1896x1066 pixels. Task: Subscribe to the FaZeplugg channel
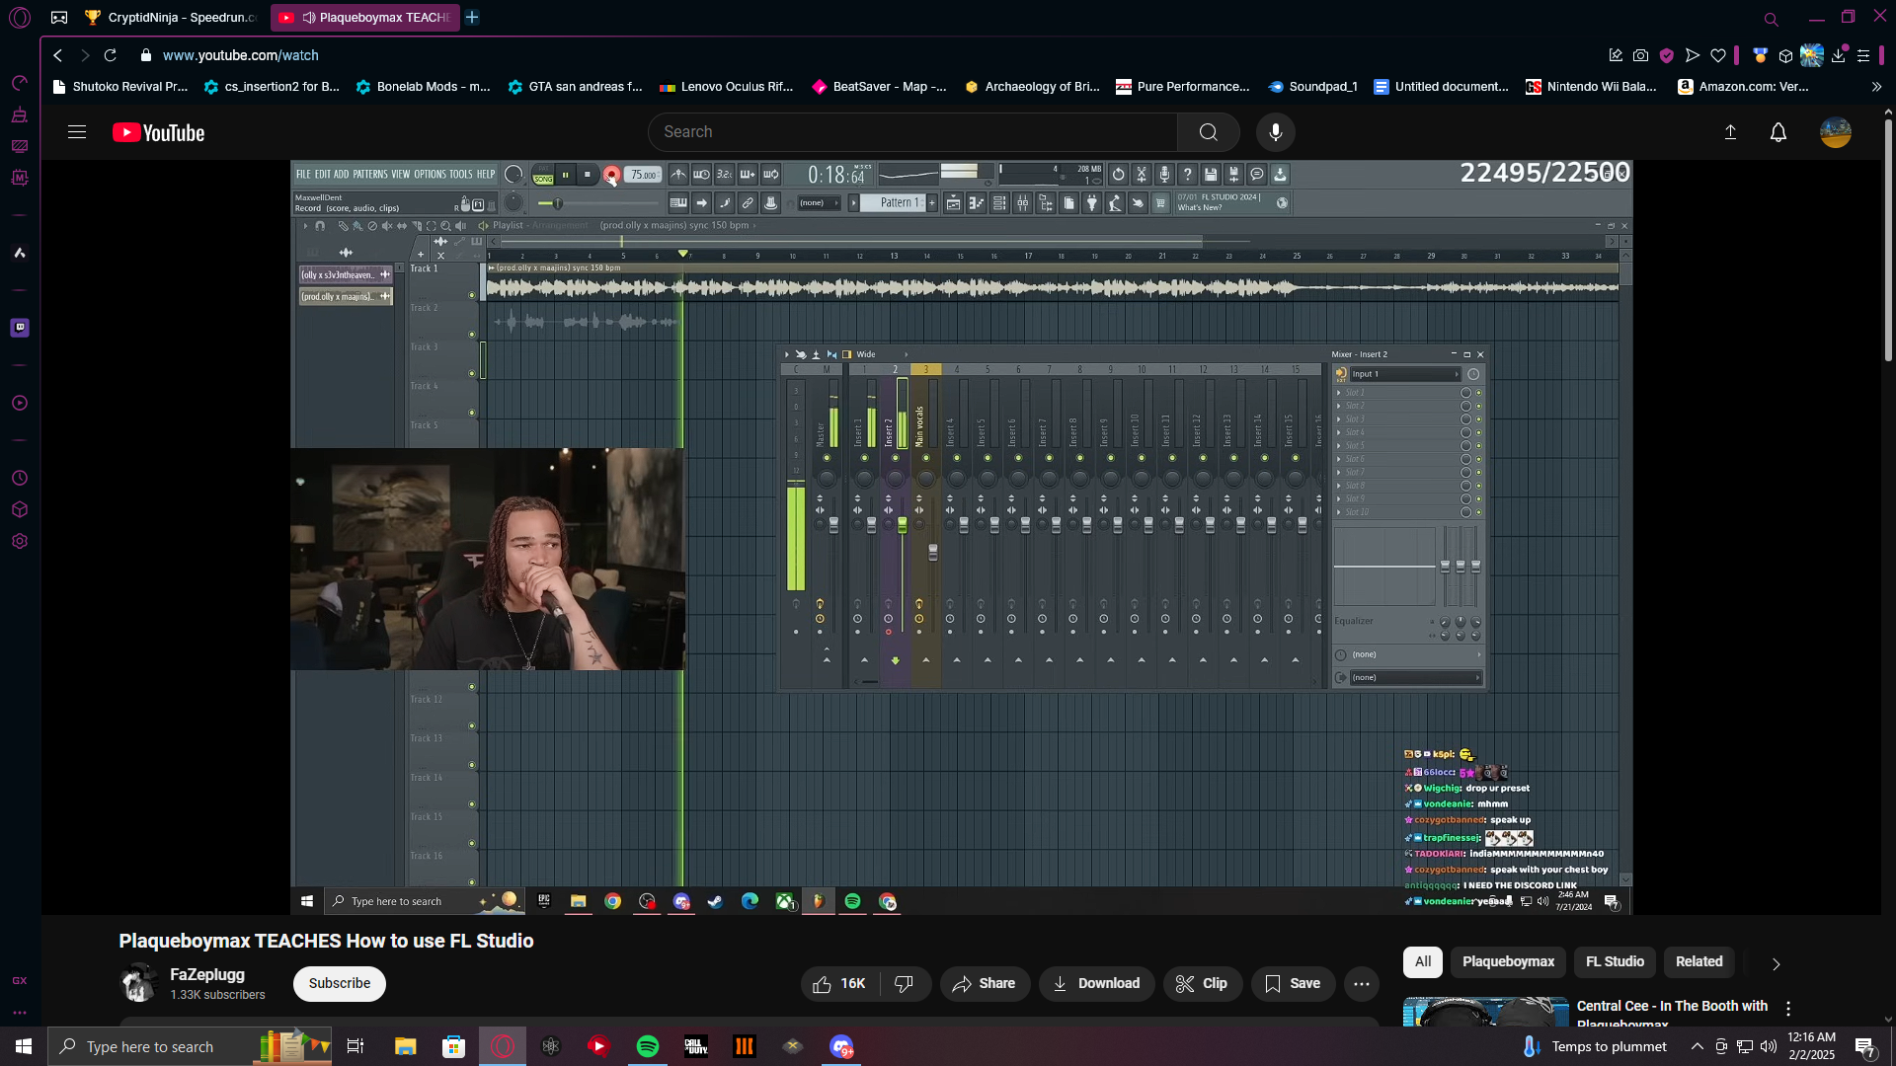(339, 984)
